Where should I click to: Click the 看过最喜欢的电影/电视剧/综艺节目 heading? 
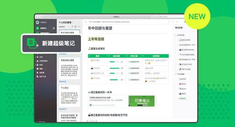coord(108,115)
